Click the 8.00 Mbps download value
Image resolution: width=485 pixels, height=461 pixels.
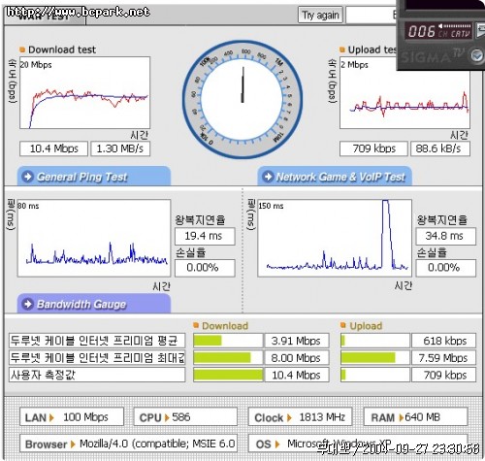pyautogui.click(x=297, y=358)
